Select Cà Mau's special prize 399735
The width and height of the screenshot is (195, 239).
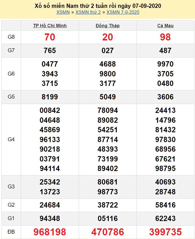(165, 232)
